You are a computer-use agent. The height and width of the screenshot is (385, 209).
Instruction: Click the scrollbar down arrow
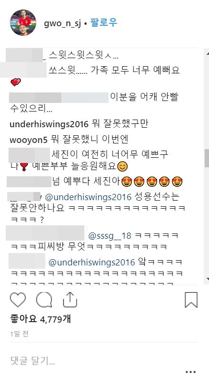[207, 279]
